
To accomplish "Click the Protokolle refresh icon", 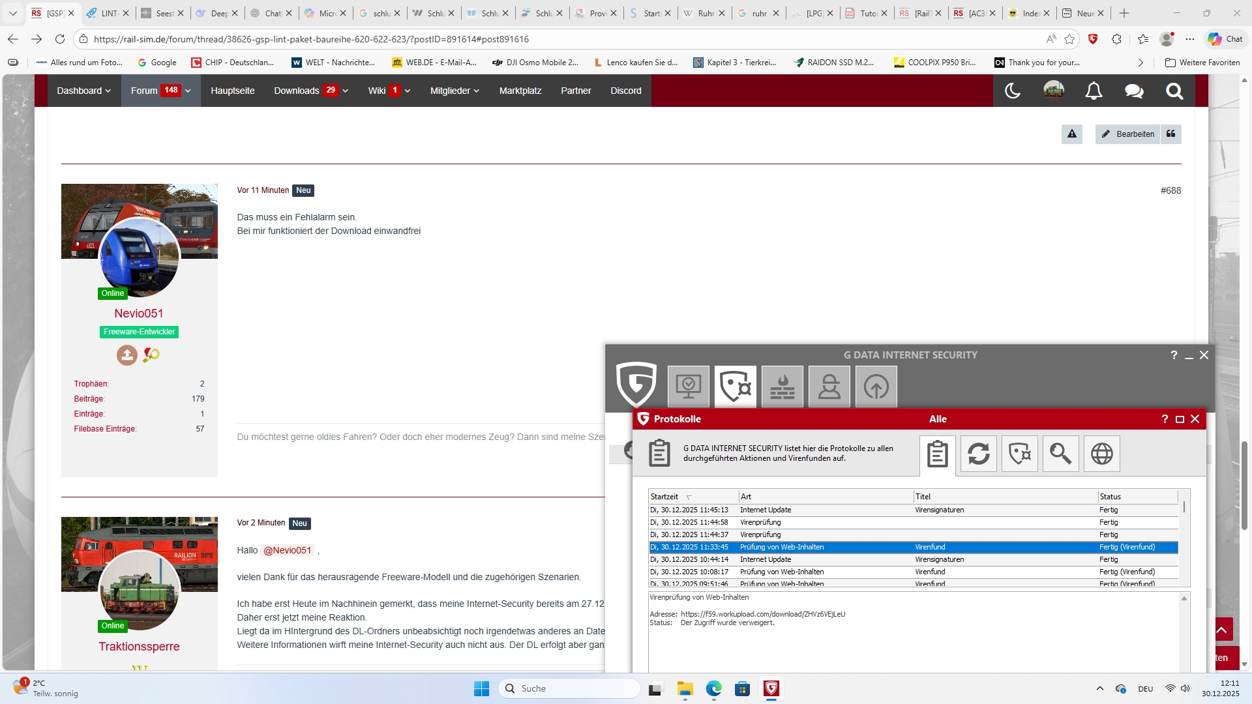I will 978,454.
